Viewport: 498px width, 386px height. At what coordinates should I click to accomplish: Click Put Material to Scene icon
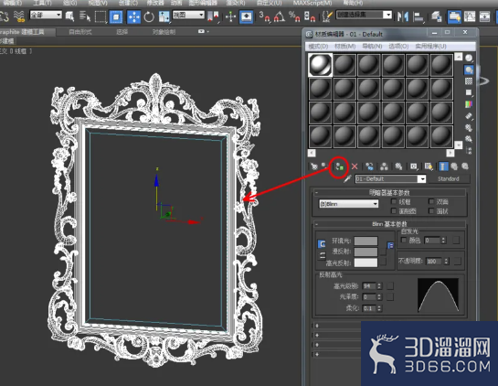324,166
